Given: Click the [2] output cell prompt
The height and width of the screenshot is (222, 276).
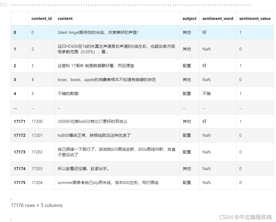Looking at the screenshot, I should pyautogui.click(x=4, y=5).
